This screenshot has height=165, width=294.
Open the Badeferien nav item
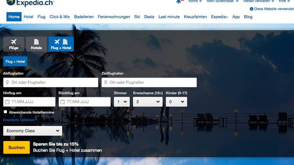click(x=84, y=17)
